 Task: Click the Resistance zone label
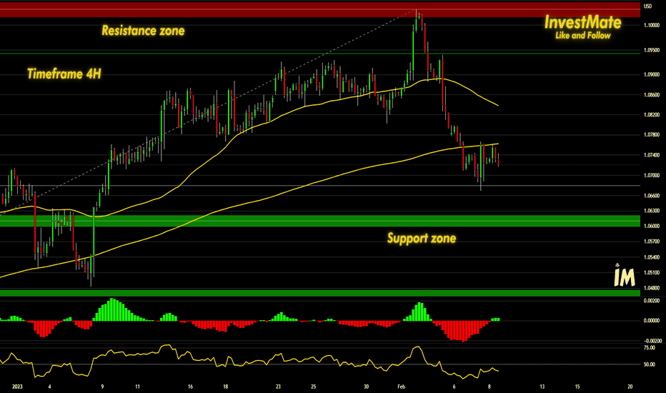143,31
